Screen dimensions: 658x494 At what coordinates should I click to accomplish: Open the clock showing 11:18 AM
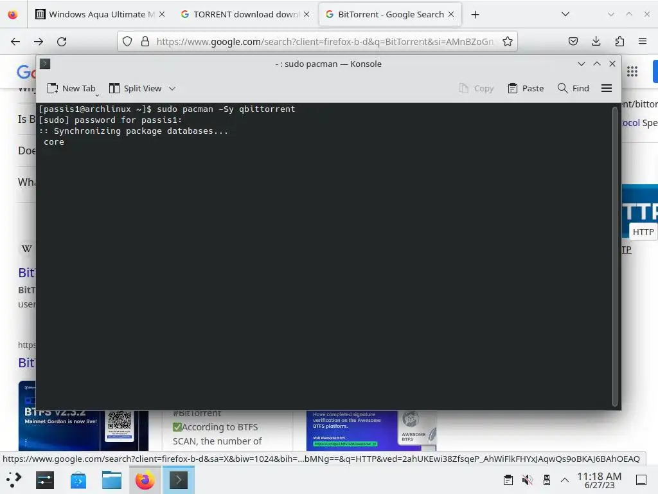click(600, 480)
